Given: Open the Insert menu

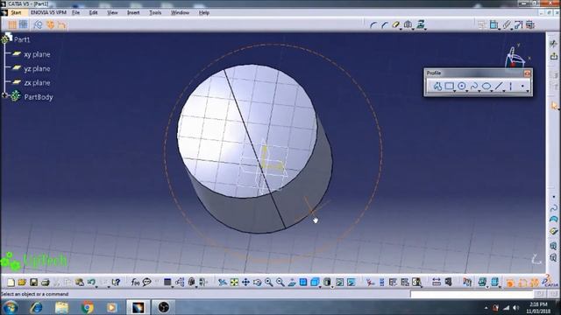Looking at the screenshot, I should 133,12.
